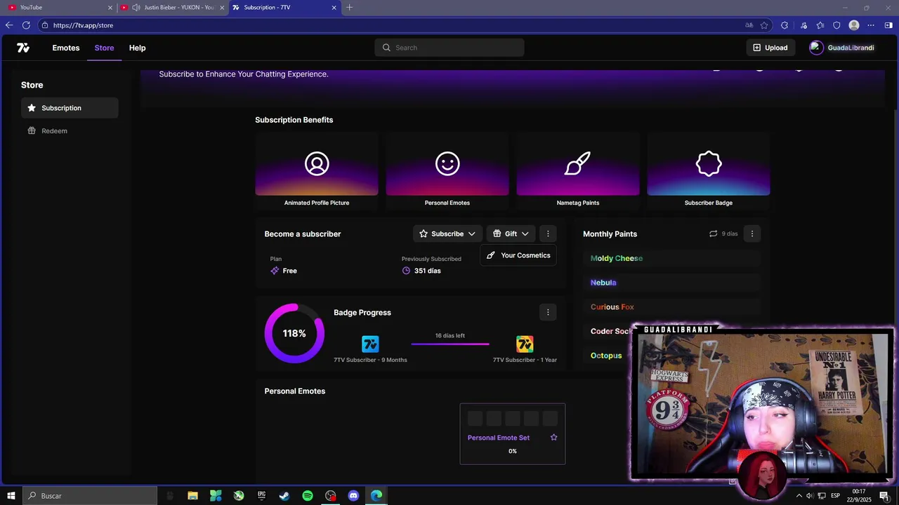Click the Previously Subscribed clock icon
This screenshot has width=899, height=505.
pyautogui.click(x=406, y=271)
